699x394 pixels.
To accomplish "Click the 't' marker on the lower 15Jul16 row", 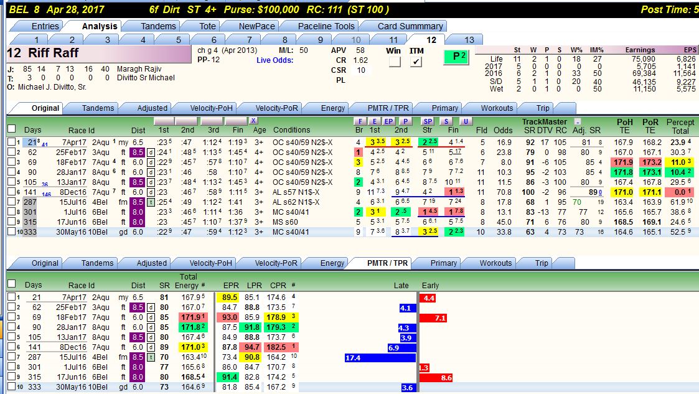I will point(151,357).
